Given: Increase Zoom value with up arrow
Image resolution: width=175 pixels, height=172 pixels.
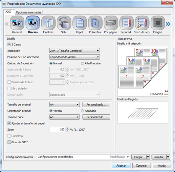Looking at the screenshot, I should (x=67, y=128).
